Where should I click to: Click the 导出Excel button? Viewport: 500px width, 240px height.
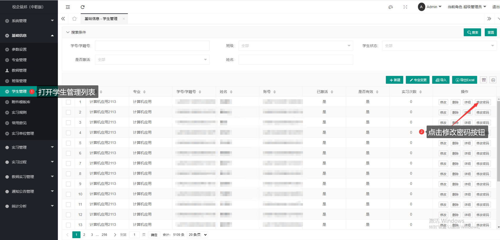point(464,80)
